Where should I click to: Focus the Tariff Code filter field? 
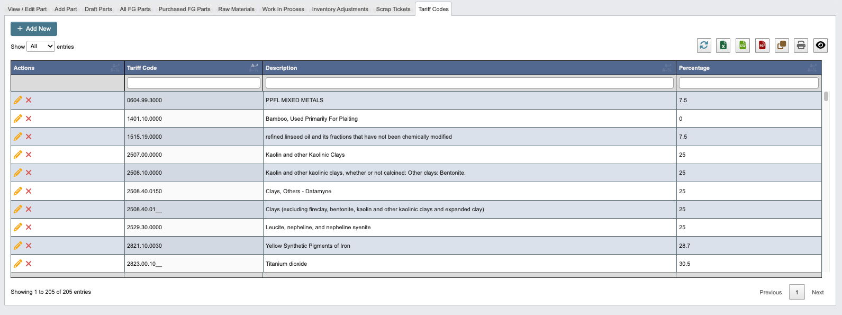point(194,83)
